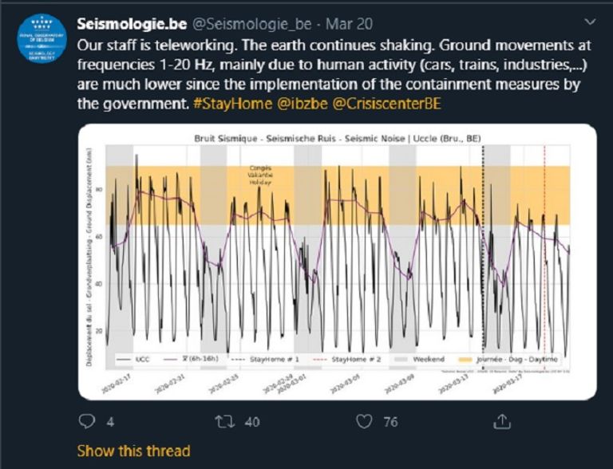Like the tweet with the heart icon

coord(364,421)
